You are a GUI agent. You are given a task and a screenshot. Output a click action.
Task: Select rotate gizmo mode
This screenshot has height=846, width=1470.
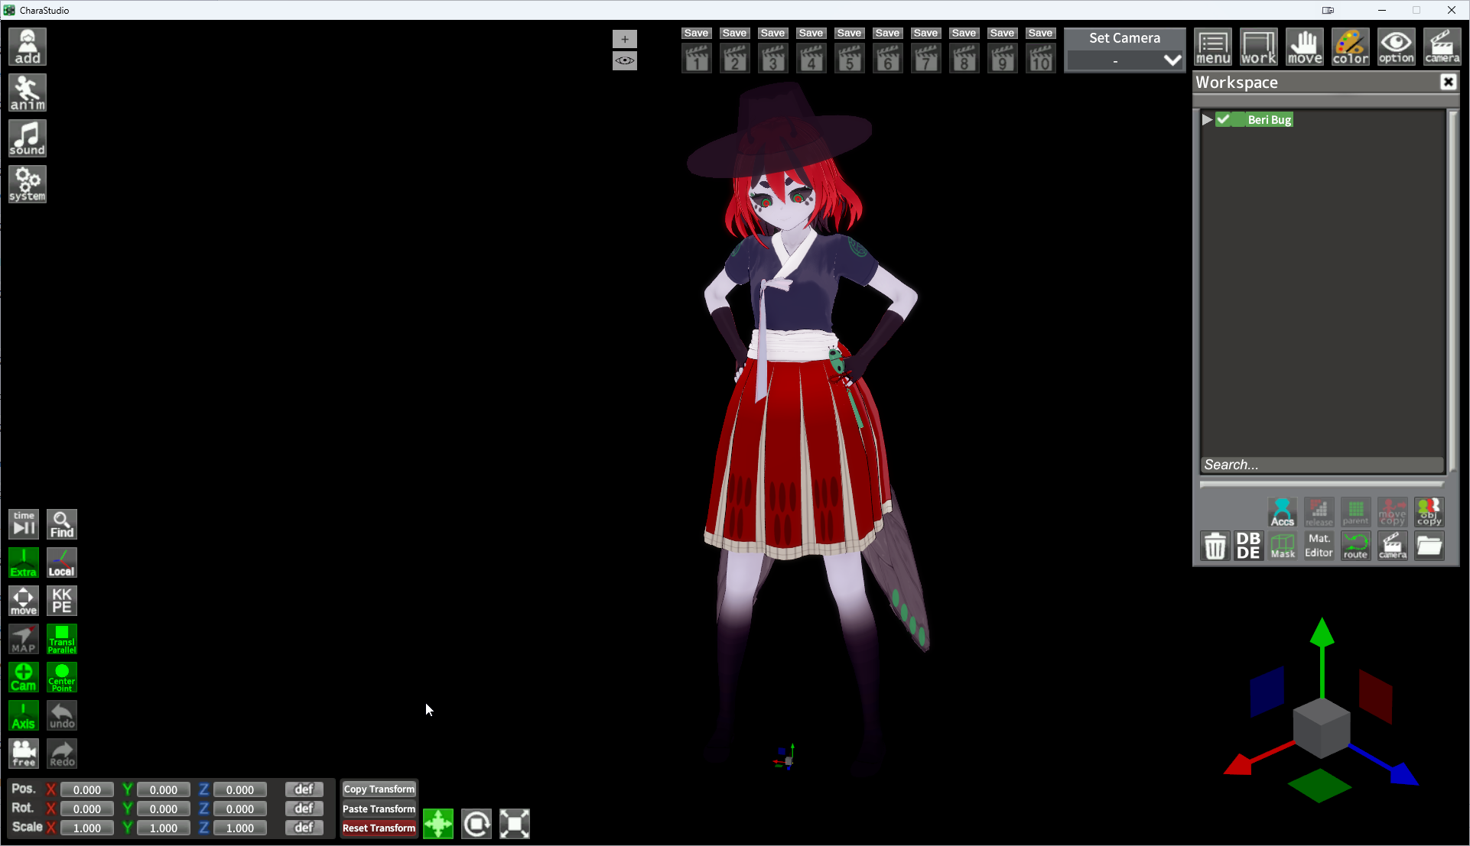(x=476, y=824)
